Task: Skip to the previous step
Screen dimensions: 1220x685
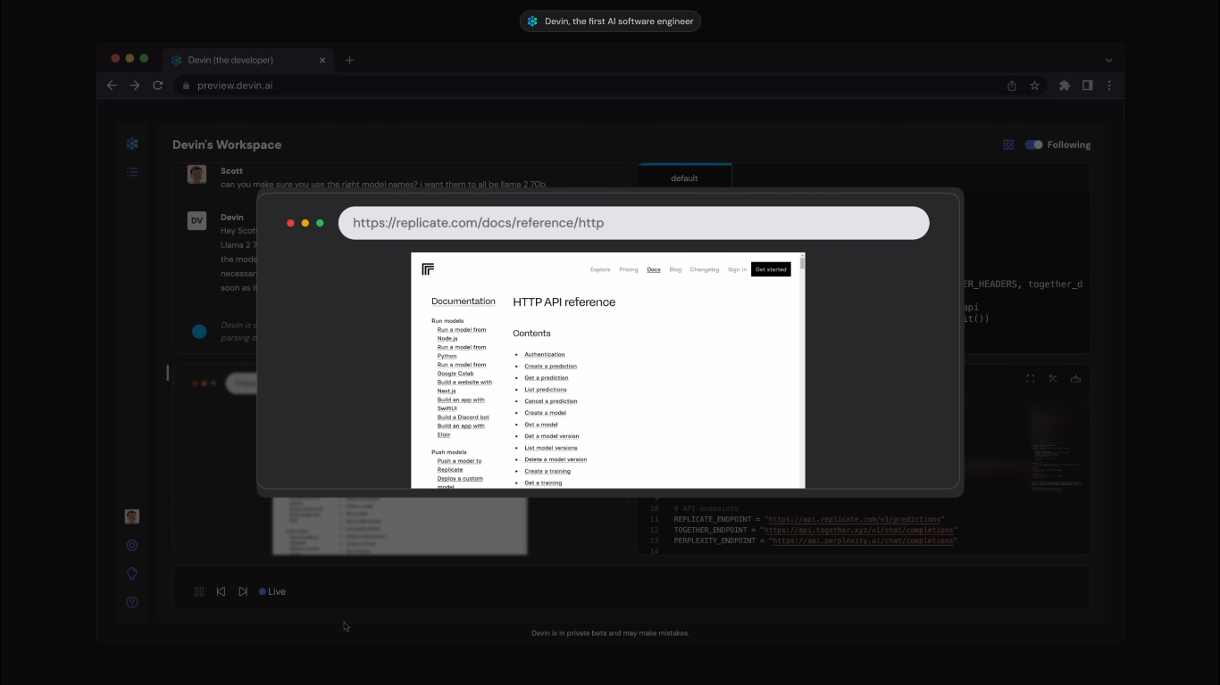Action: coord(221,591)
